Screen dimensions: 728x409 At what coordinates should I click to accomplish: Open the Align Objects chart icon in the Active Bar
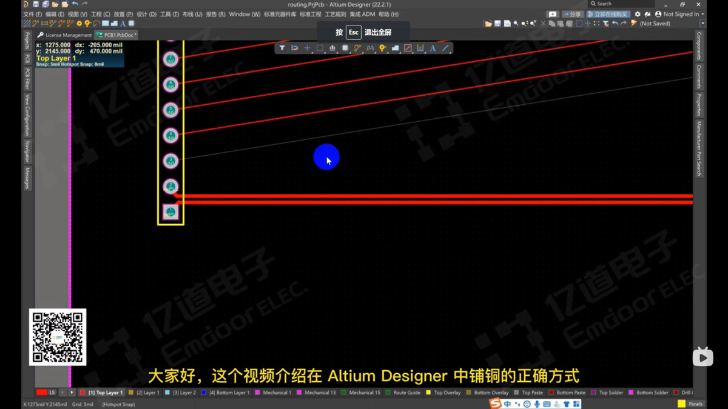tap(332, 48)
